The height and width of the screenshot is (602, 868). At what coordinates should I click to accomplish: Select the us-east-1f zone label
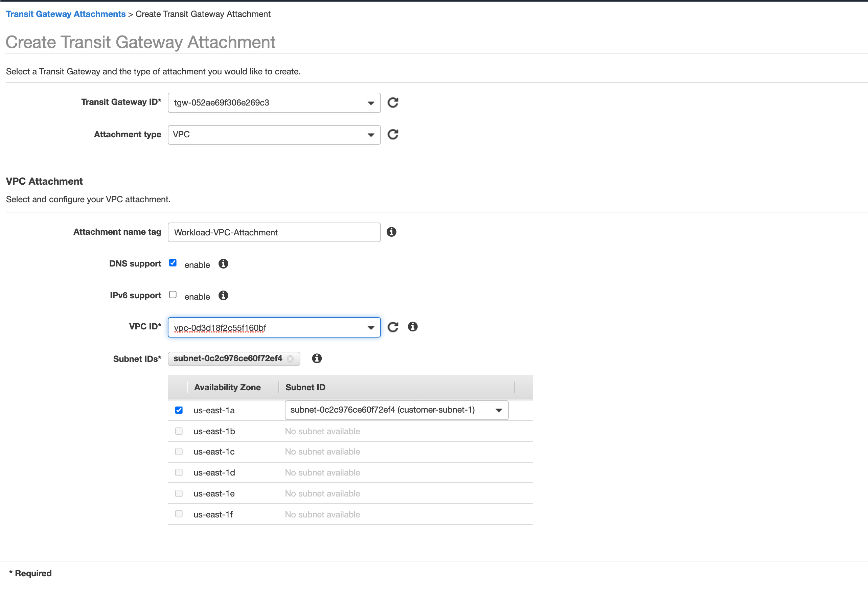(x=213, y=515)
